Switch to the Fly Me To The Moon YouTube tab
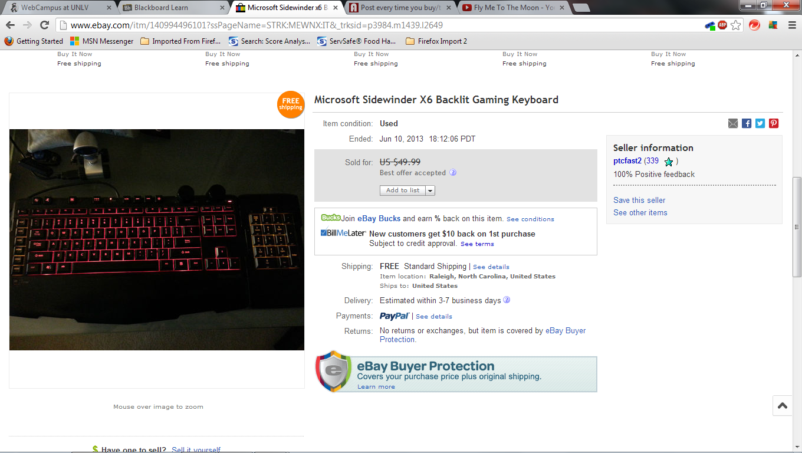Viewport: 802px width, 453px height. coord(512,8)
